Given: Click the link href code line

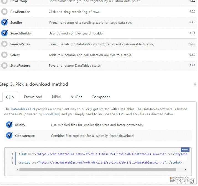Looking at the screenshot, I should click(103, 154).
